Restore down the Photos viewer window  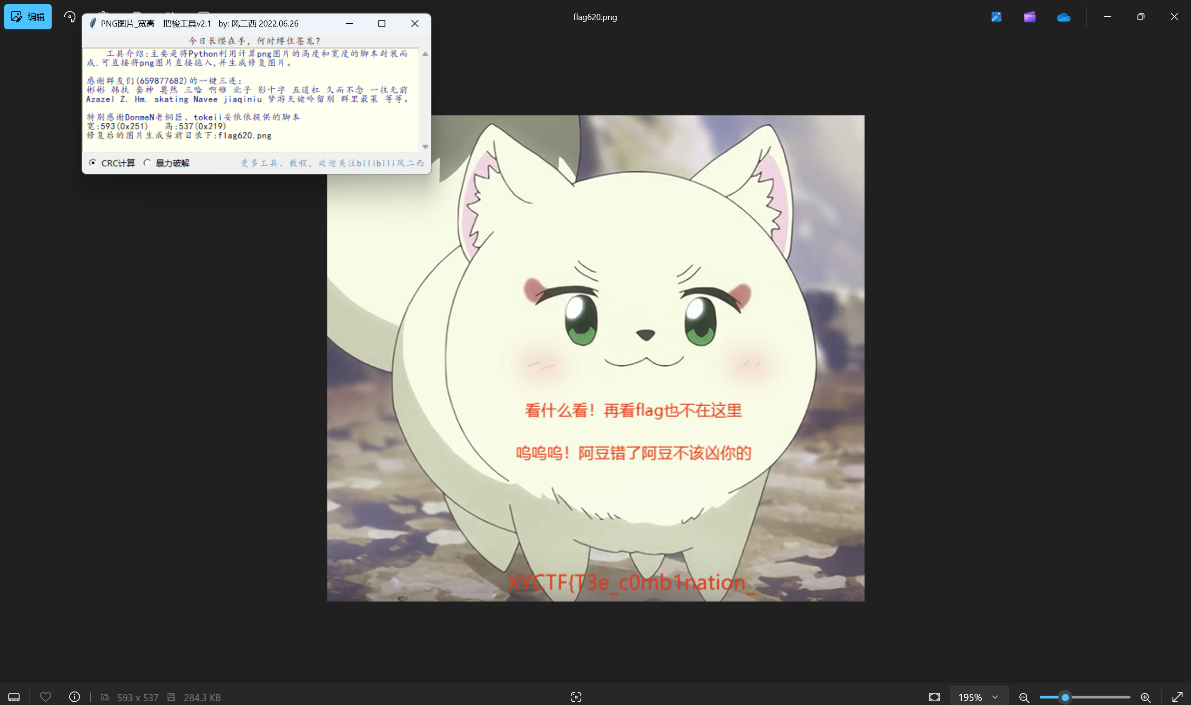[1141, 17]
